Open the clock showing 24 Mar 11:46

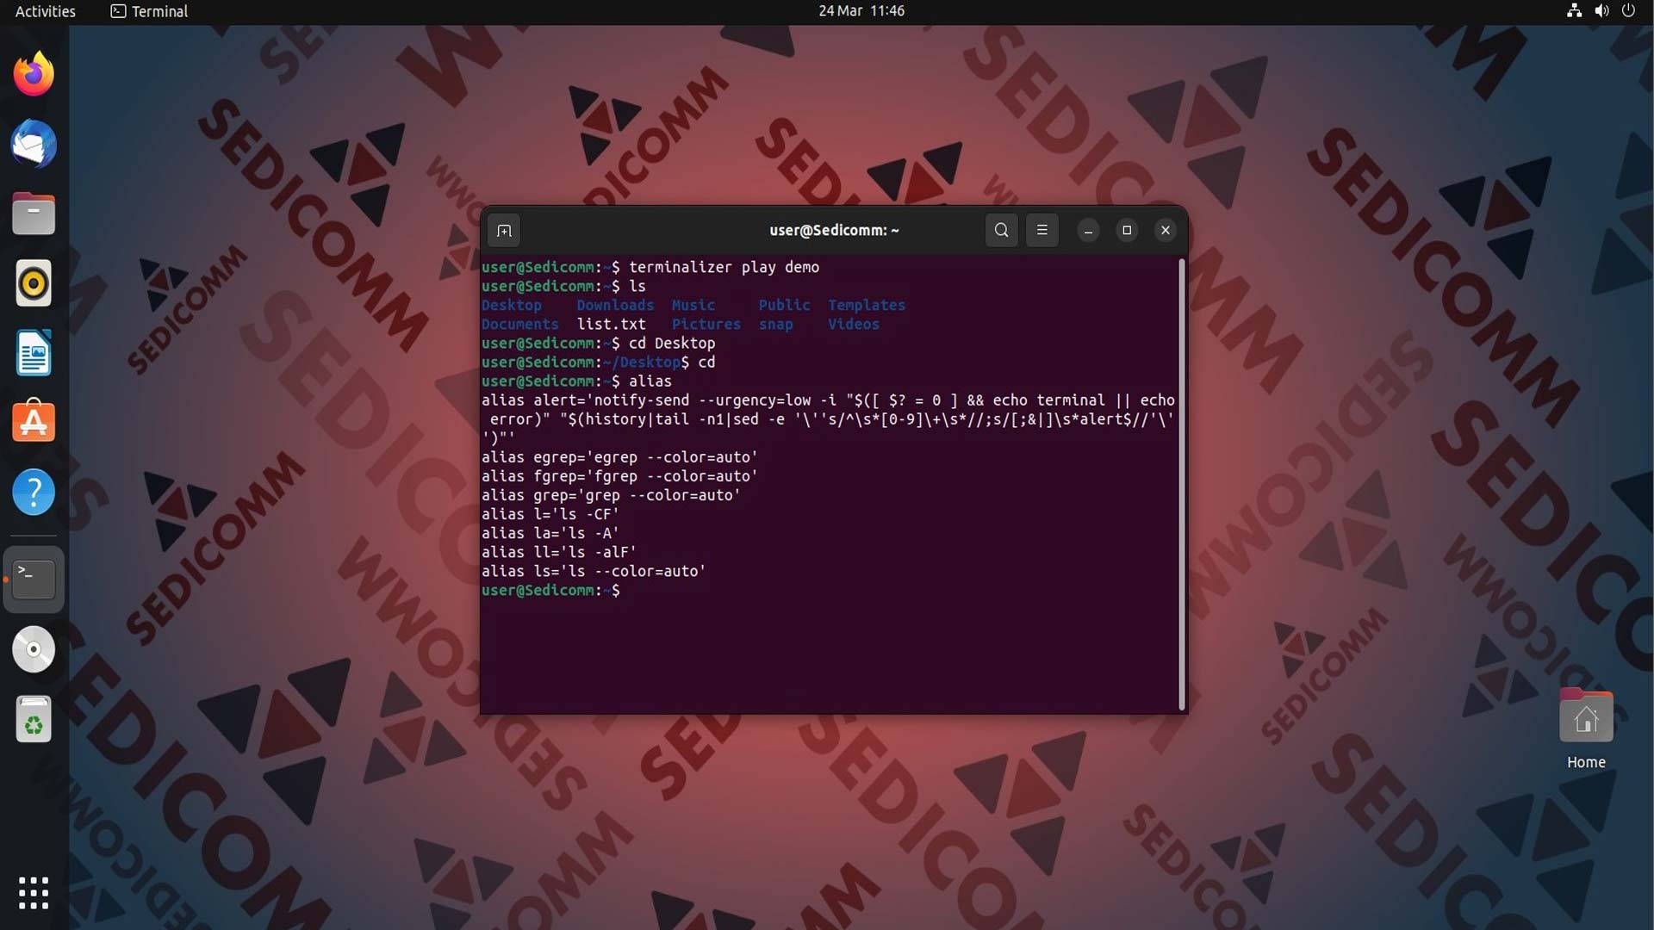pos(861,11)
